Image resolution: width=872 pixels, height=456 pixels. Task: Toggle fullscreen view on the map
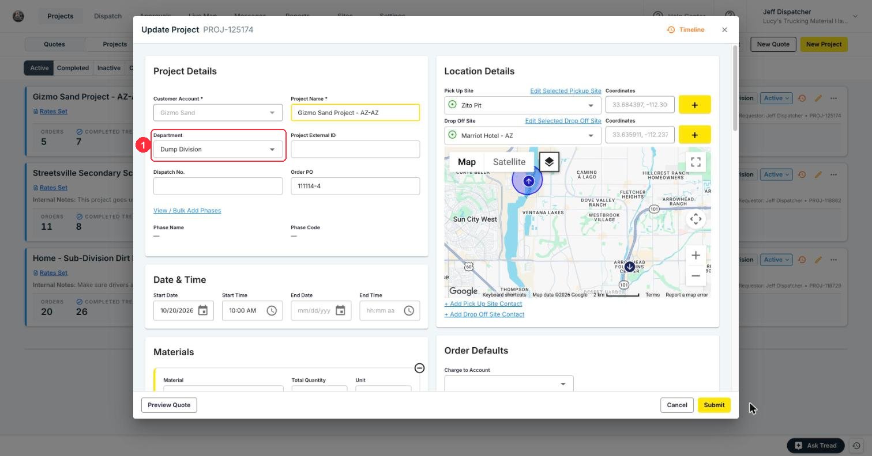[696, 162]
